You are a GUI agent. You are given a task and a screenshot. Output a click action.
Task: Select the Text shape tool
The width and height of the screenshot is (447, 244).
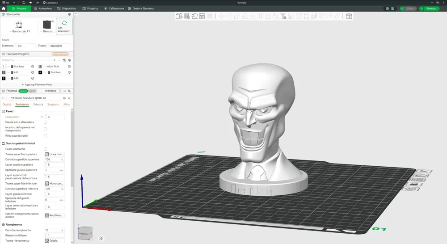[x=283, y=16]
